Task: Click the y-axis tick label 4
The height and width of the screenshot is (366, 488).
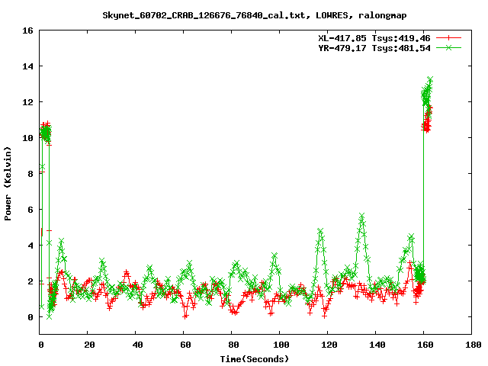Action: (x=30, y=246)
